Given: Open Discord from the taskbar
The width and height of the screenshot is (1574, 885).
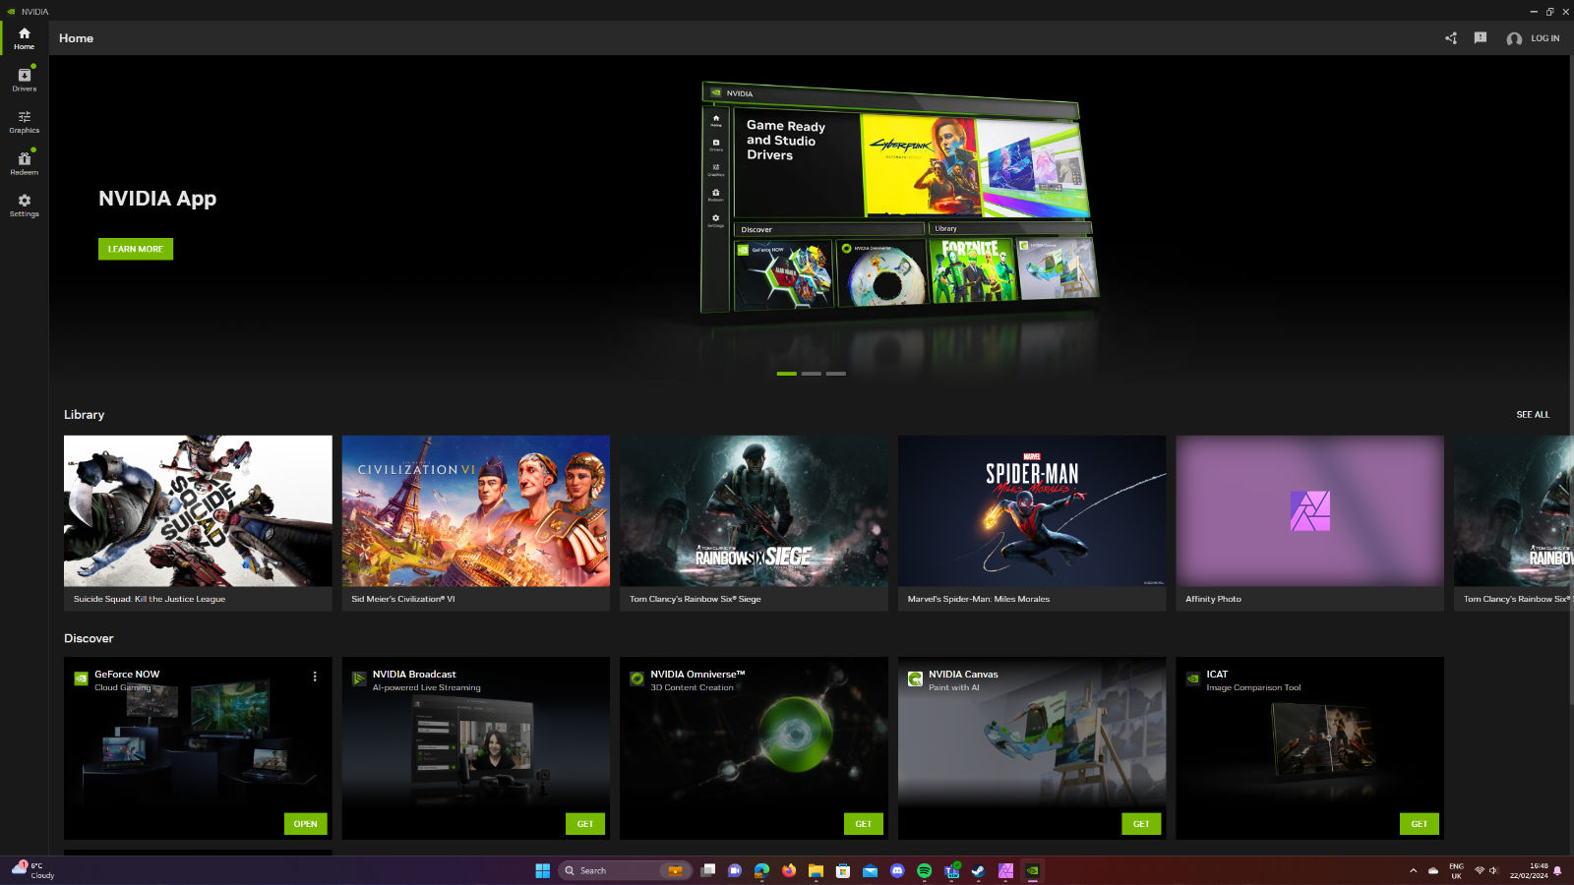Looking at the screenshot, I should (897, 870).
